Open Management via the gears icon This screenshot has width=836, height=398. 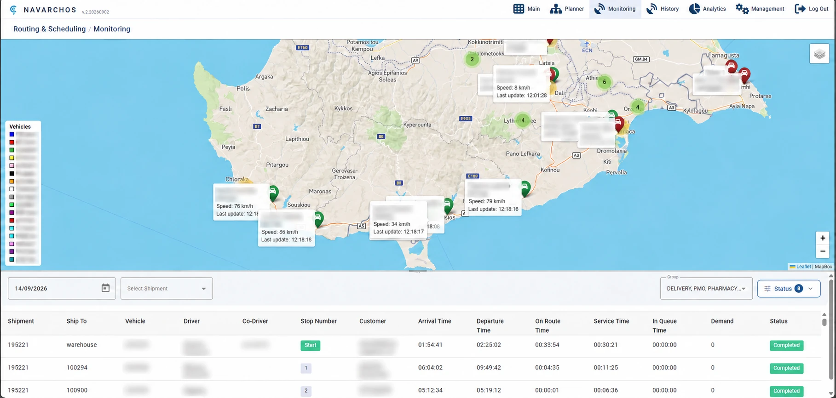coord(742,9)
